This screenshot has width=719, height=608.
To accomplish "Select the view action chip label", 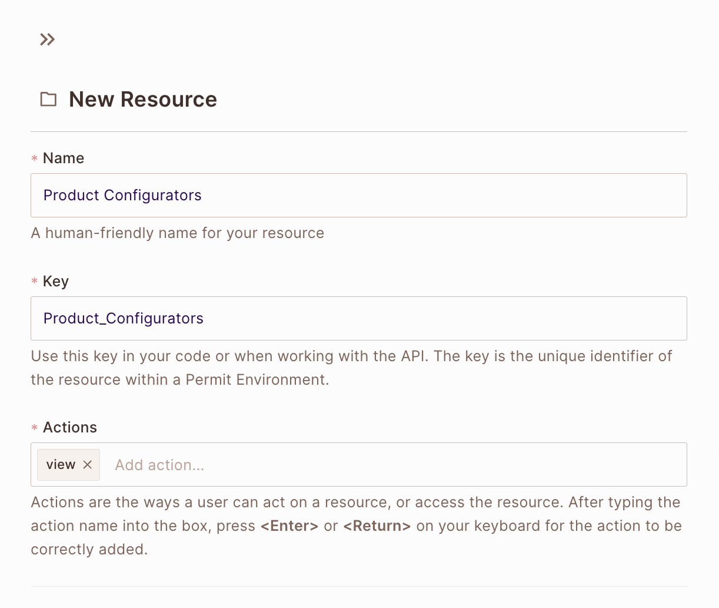I will click(x=61, y=465).
